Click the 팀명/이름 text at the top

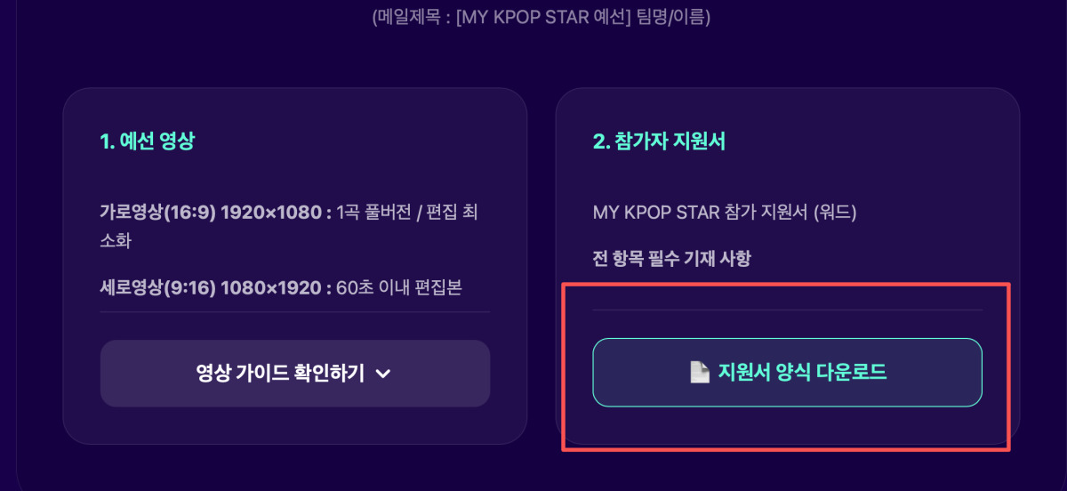pos(673,16)
